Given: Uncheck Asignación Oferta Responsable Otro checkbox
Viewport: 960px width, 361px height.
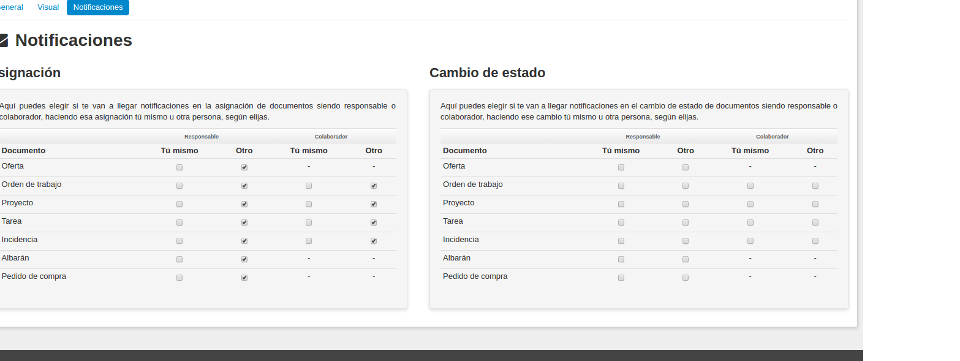Looking at the screenshot, I should pos(244,167).
